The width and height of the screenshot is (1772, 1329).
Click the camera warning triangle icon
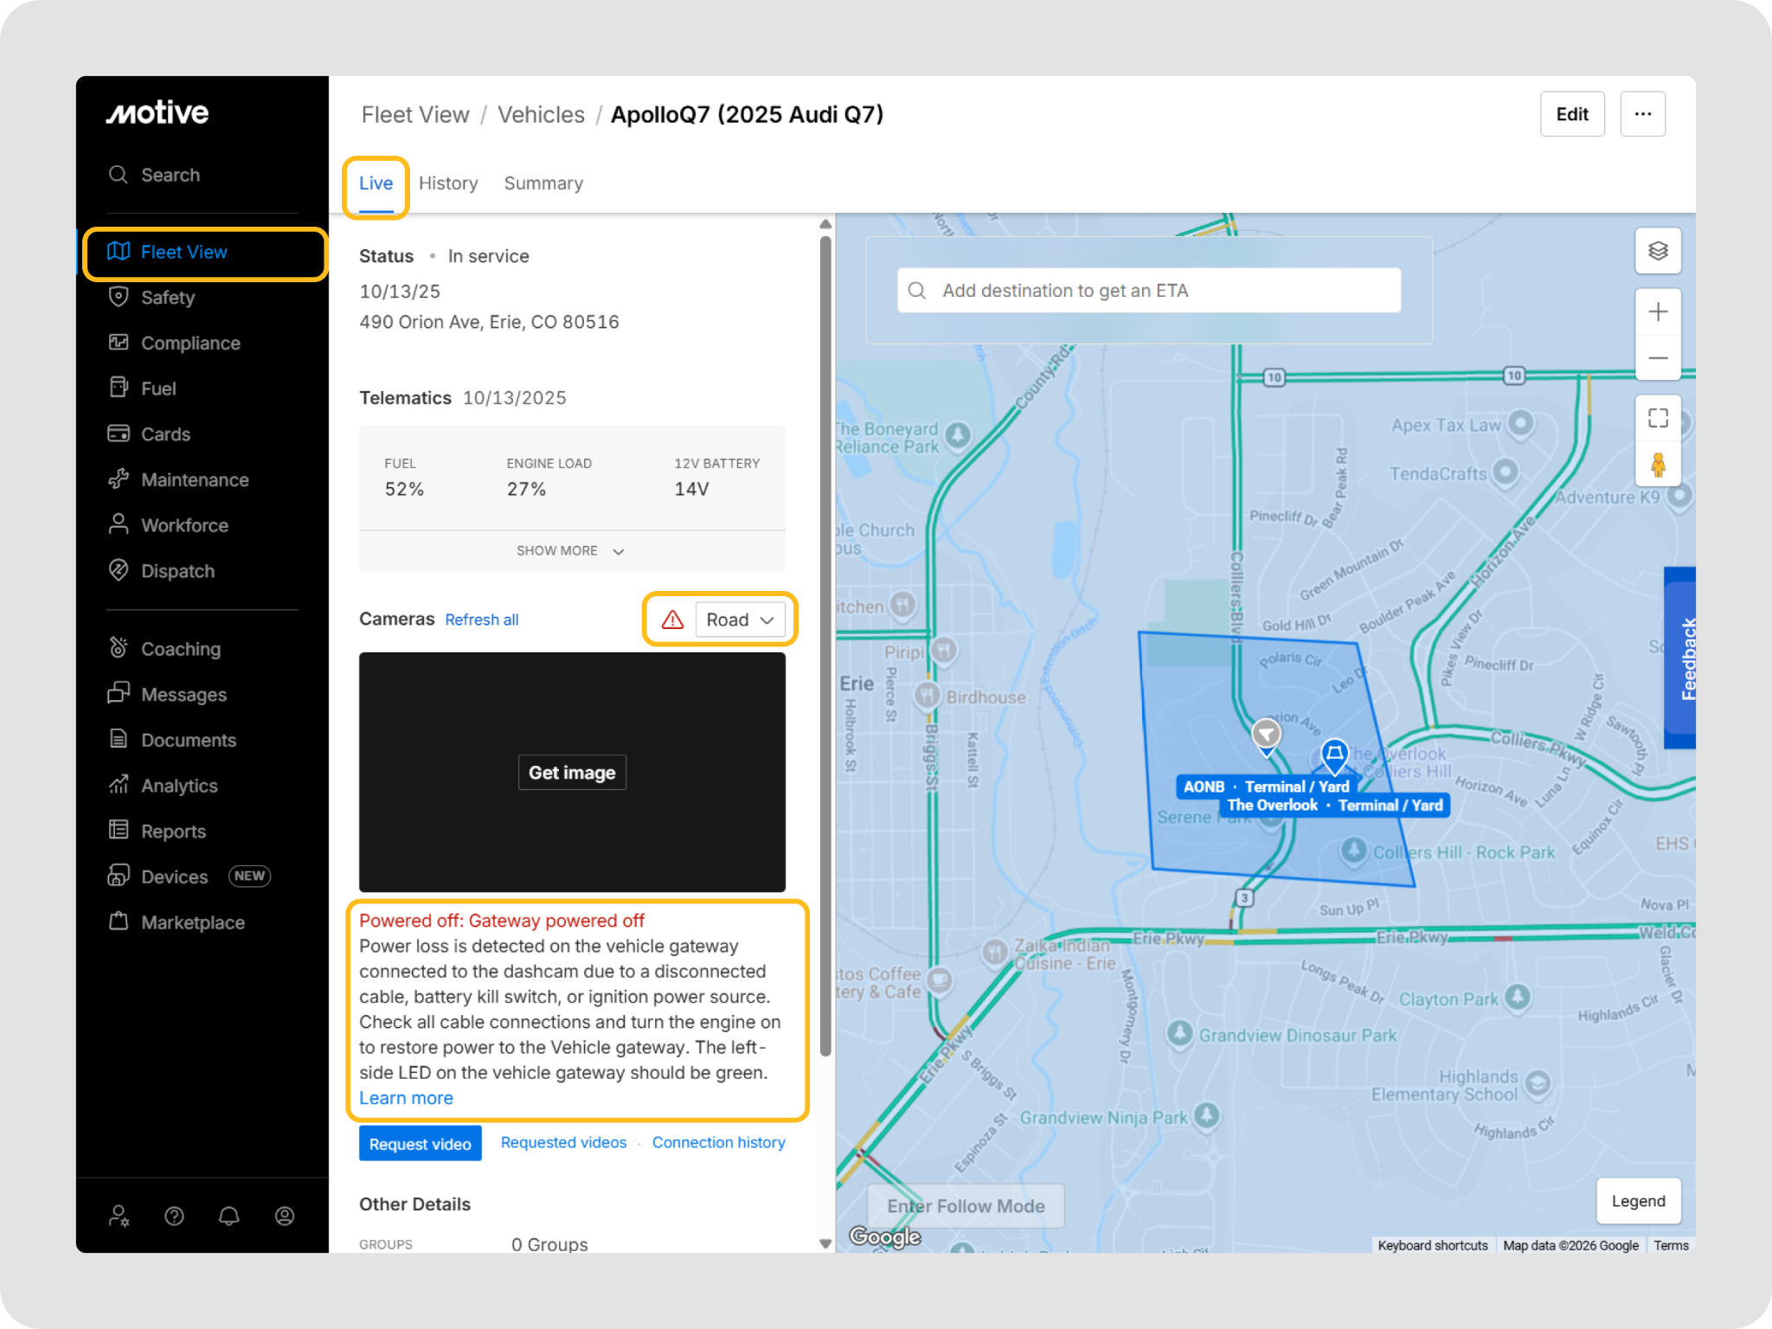[x=672, y=620]
